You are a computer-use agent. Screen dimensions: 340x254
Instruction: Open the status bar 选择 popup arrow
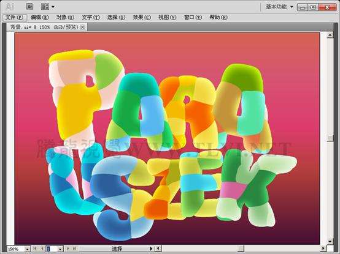point(152,248)
